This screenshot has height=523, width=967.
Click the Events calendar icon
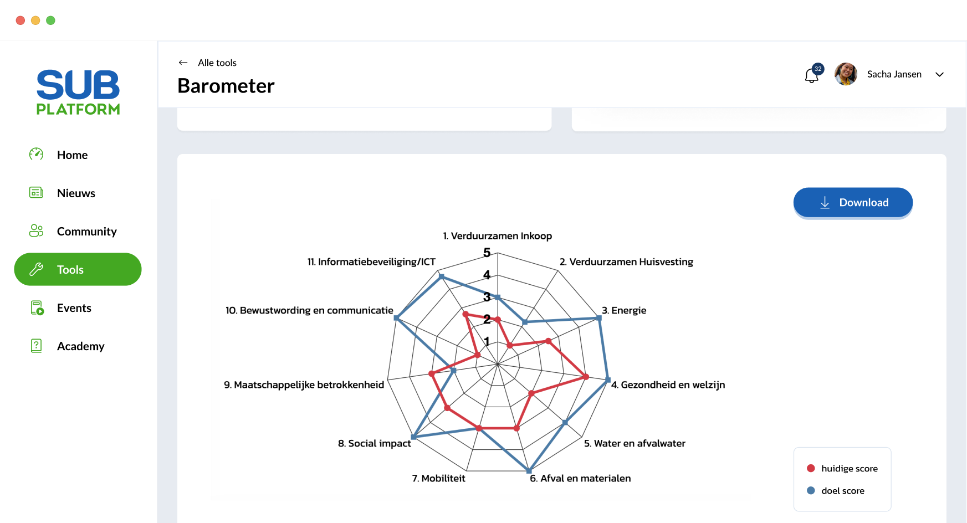click(x=37, y=307)
